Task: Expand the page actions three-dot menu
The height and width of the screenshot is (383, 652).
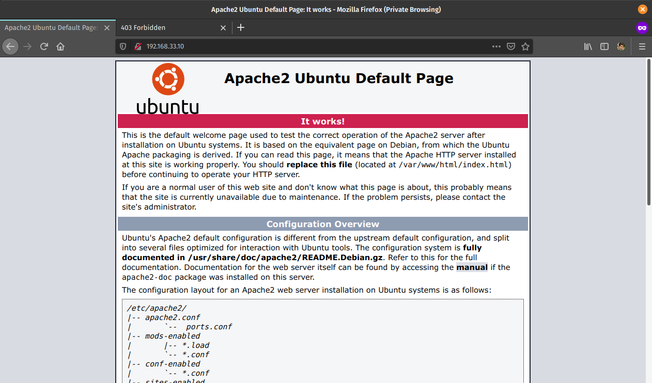Action: tap(496, 46)
